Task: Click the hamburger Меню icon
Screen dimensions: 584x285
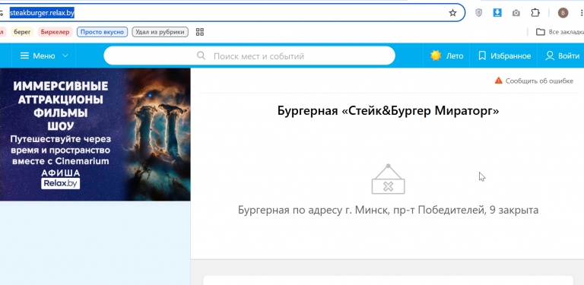Action: coord(24,55)
